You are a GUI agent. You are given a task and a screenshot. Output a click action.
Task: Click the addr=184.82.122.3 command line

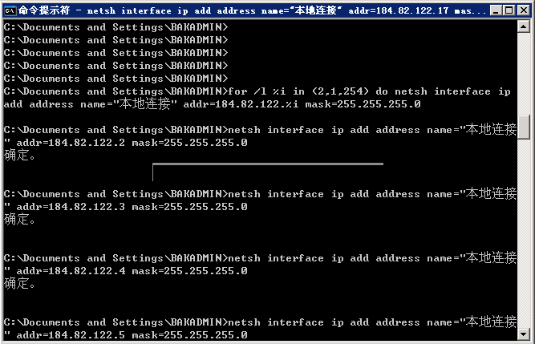tap(260, 200)
